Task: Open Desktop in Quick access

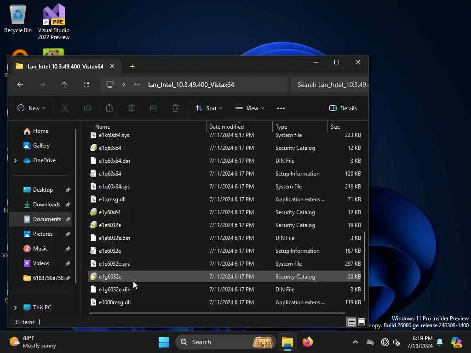Action: [x=43, y=190]
